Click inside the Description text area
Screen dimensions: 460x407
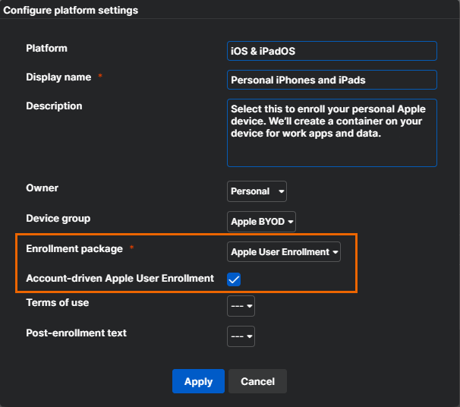(x=332, y=132)
